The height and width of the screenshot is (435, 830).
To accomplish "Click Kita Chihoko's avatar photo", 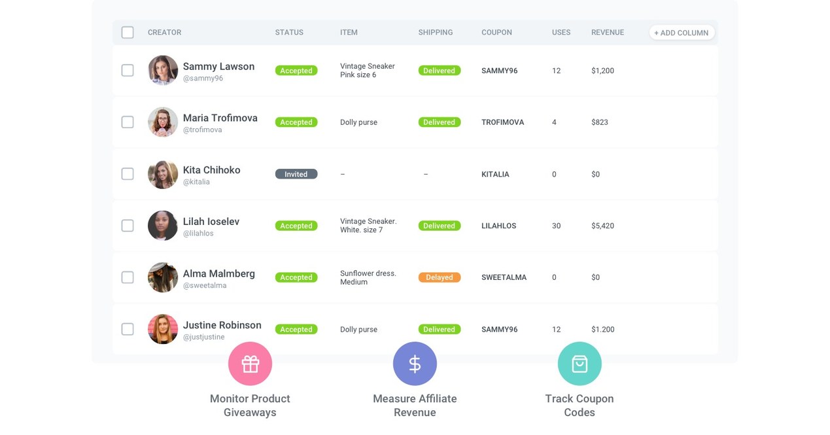I will coord(162,174).
